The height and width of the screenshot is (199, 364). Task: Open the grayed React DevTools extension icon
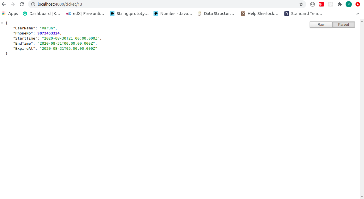[x=331, y=4]
